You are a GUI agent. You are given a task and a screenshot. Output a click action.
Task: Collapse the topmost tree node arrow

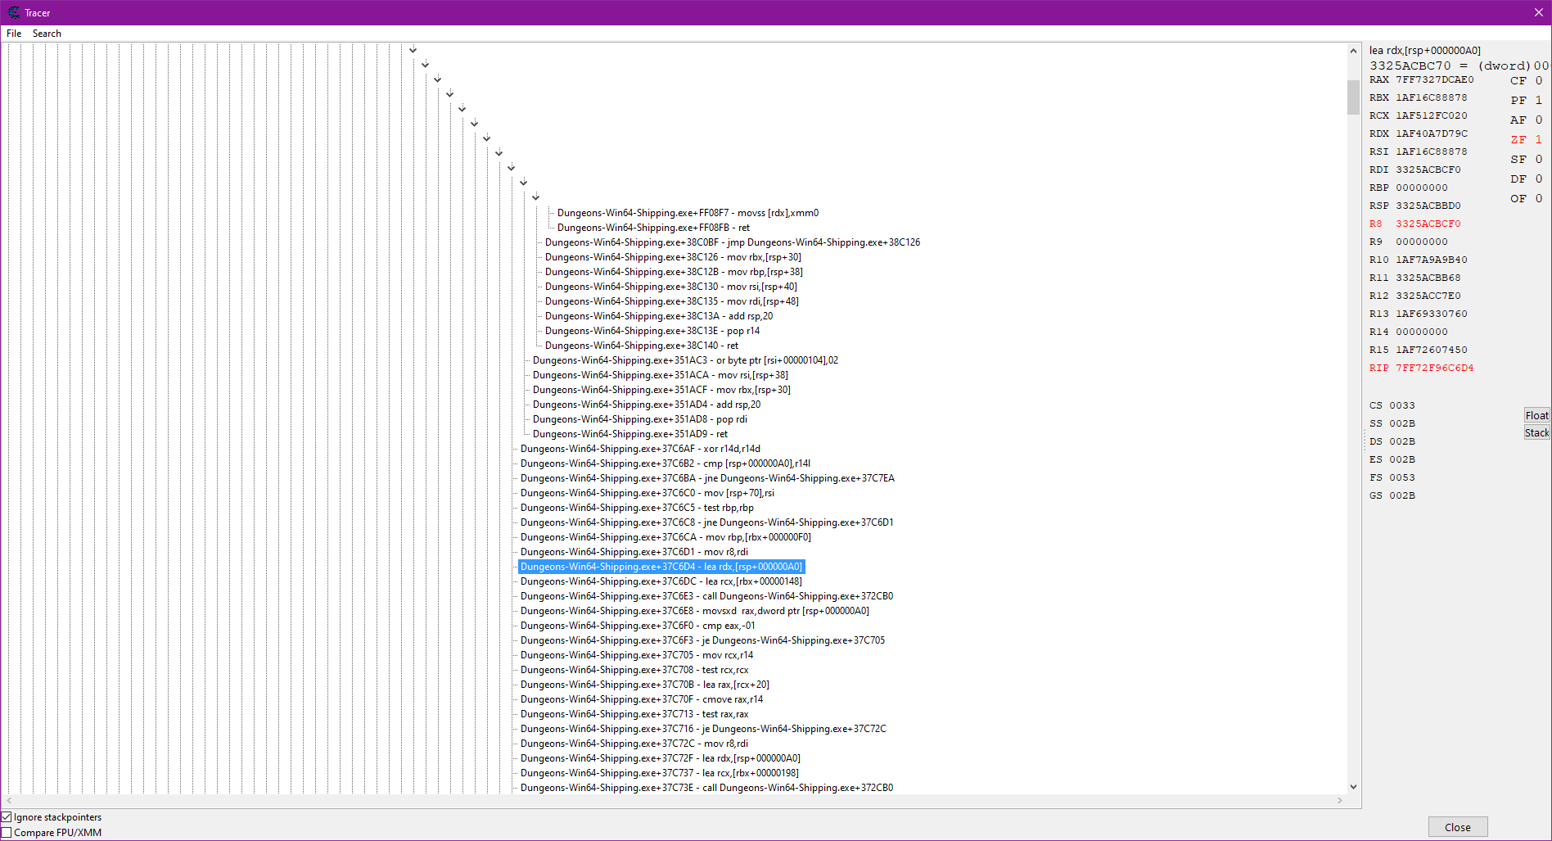pyautogui.click(x=413, y=50)
